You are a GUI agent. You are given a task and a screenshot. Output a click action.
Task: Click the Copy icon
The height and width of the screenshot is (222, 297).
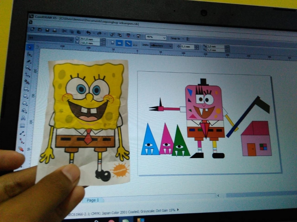click(72, 32)
